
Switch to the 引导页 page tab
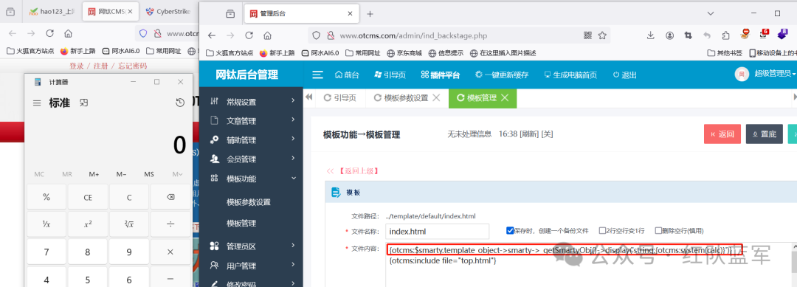[340, 98]
